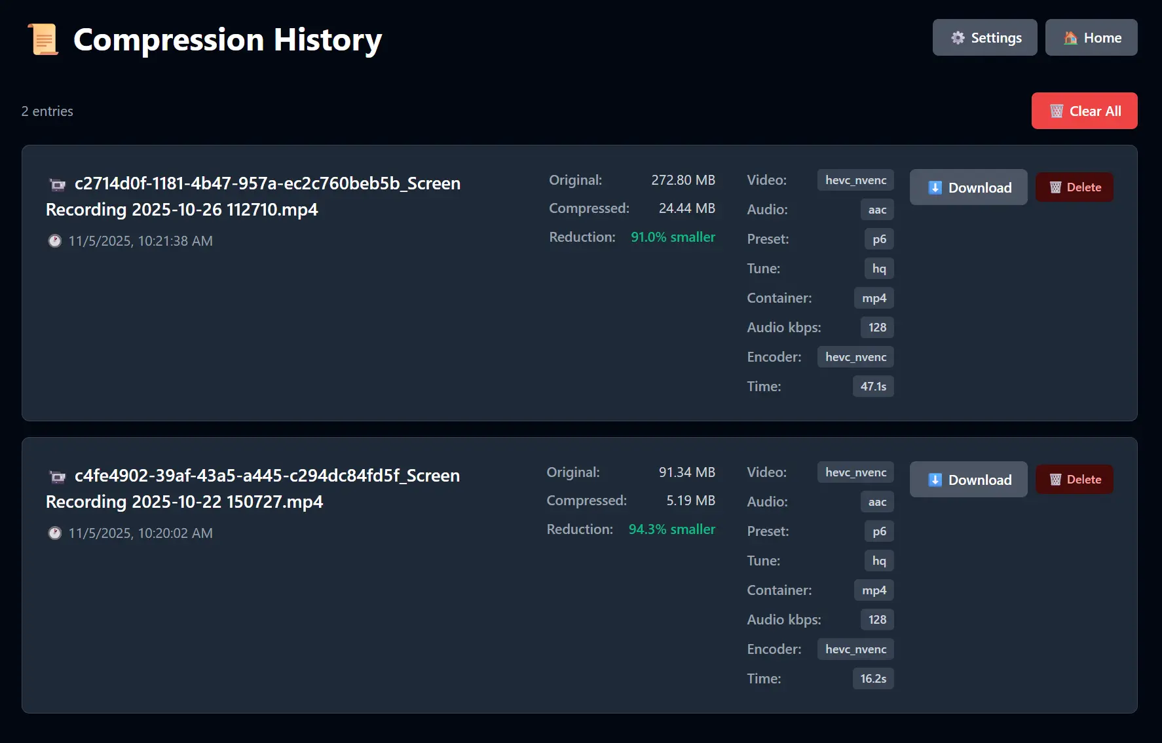This screenshot has width=1162, height=743.
Task: Click the clock icon next to 10:20:02 AM
Action: click(55, 533)
